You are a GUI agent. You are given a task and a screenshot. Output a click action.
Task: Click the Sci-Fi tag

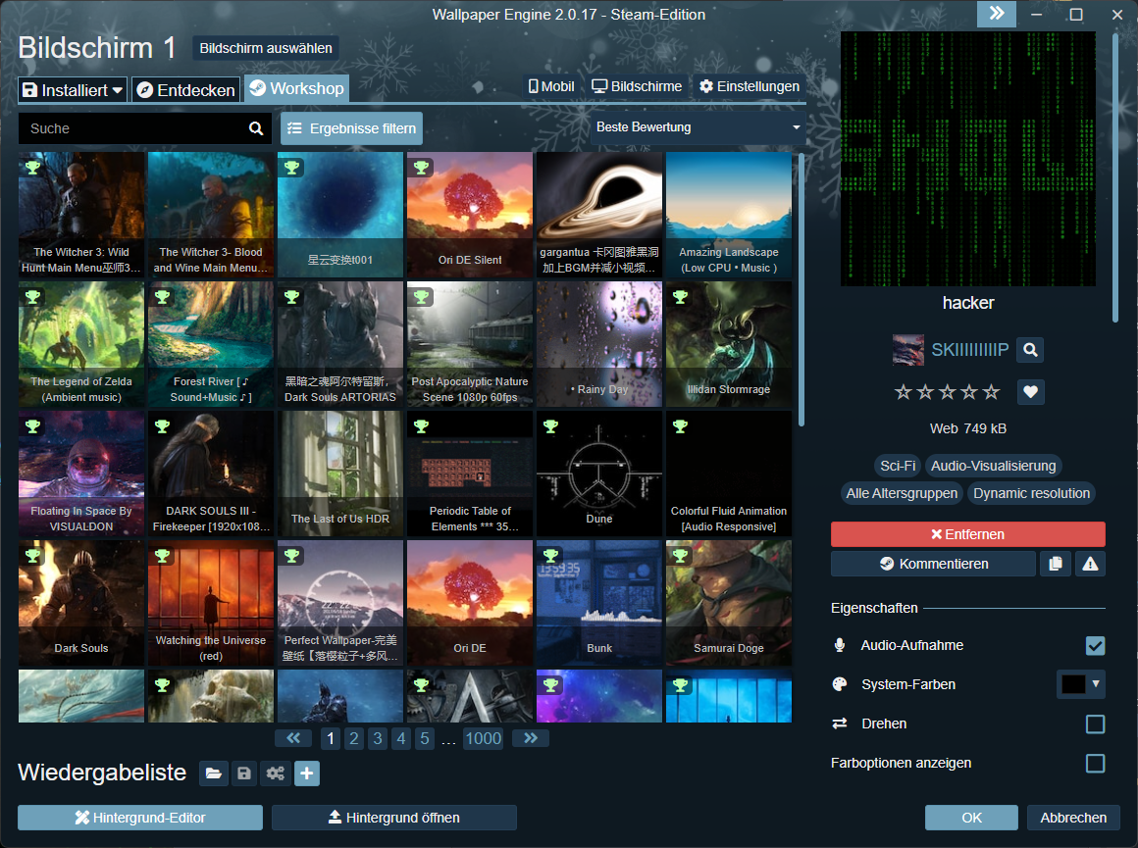tap(897, 466)
